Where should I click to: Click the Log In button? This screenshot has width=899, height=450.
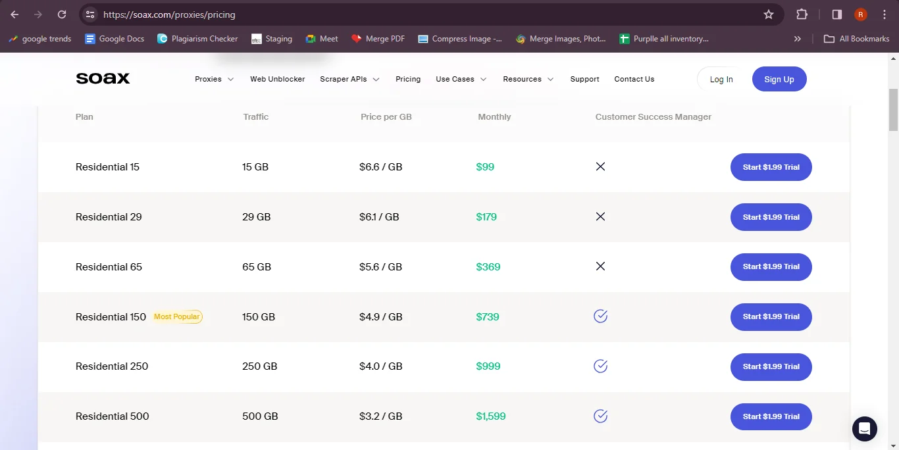click(x=721, y=79)
